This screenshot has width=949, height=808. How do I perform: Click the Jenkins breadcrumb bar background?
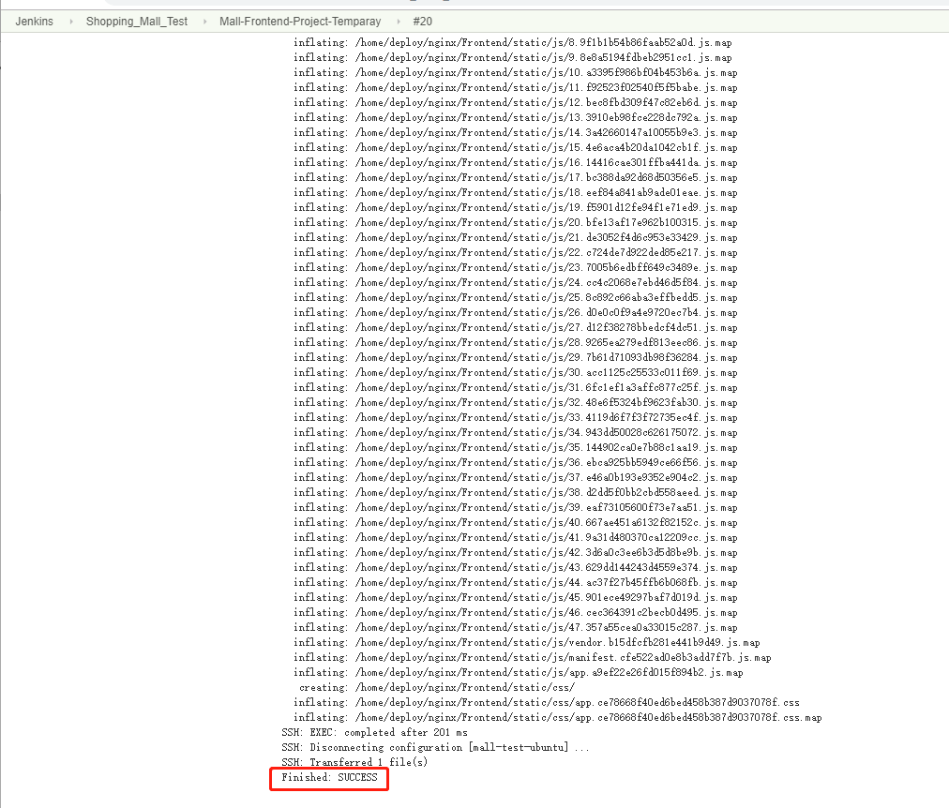[x=656, y=21]
